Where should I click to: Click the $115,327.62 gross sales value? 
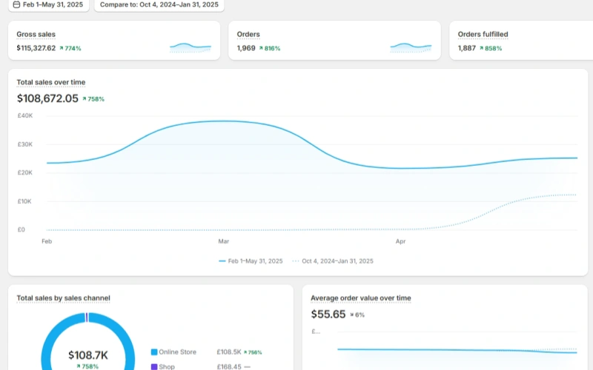36,48
